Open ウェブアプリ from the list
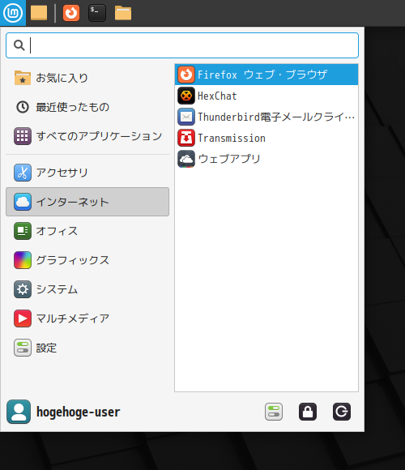Screen dimensions: 405x470 click(x=266, y=159)
